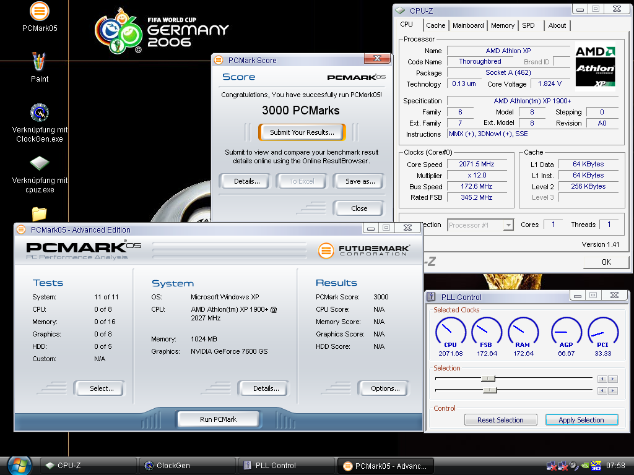Close the PCMark Score dialog via Close button
Viewport: 634px width, 475px height.
359,208
